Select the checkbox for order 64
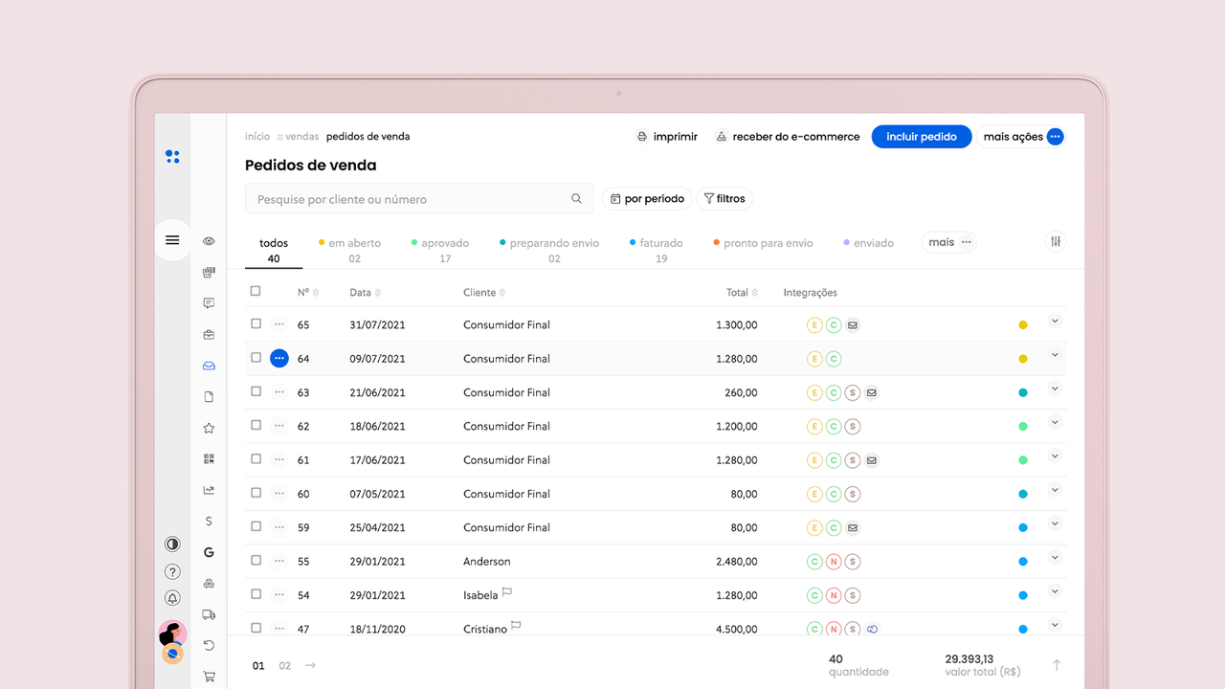The image size is (1225, 689). [x=256, y=357]
